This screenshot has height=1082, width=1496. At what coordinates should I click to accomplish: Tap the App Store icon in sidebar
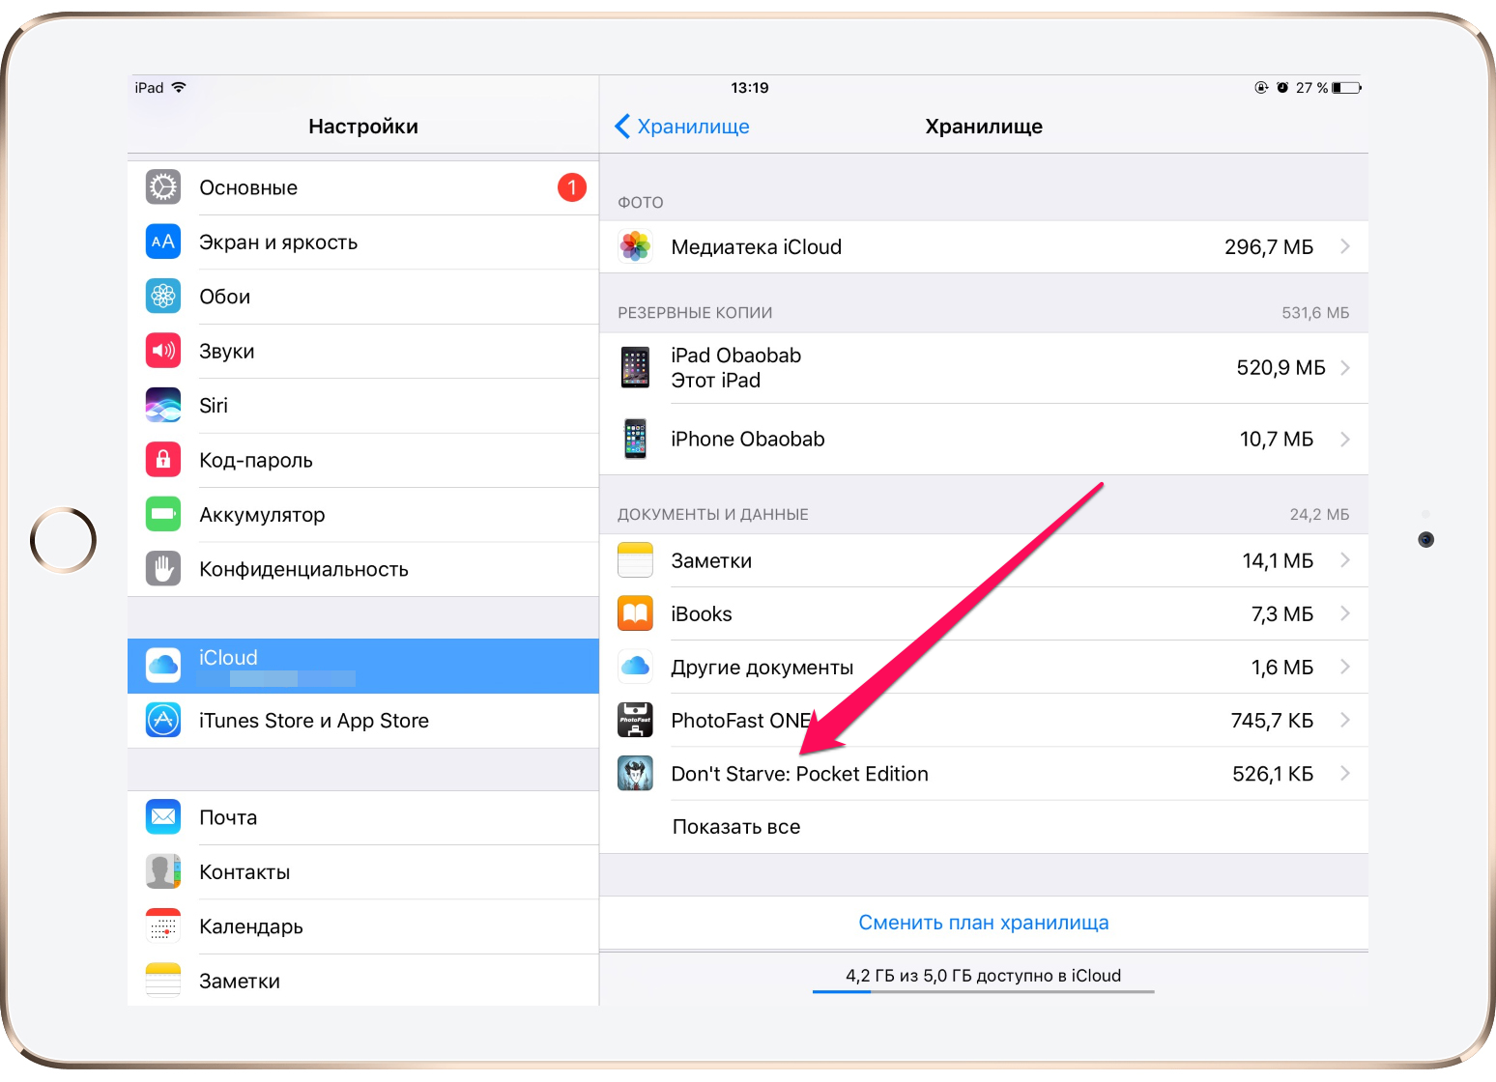163,720
